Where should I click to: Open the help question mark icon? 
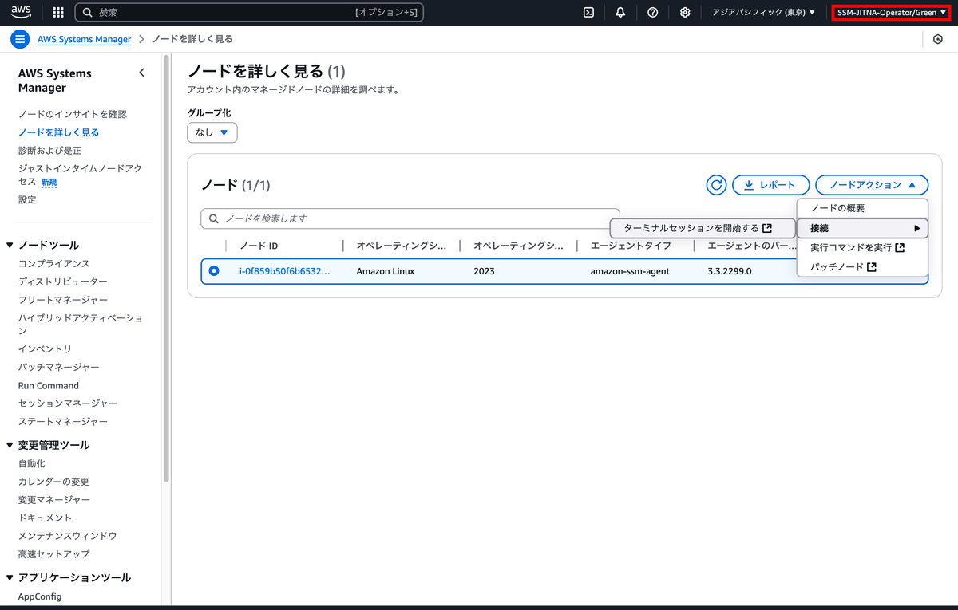coord(652,12)
